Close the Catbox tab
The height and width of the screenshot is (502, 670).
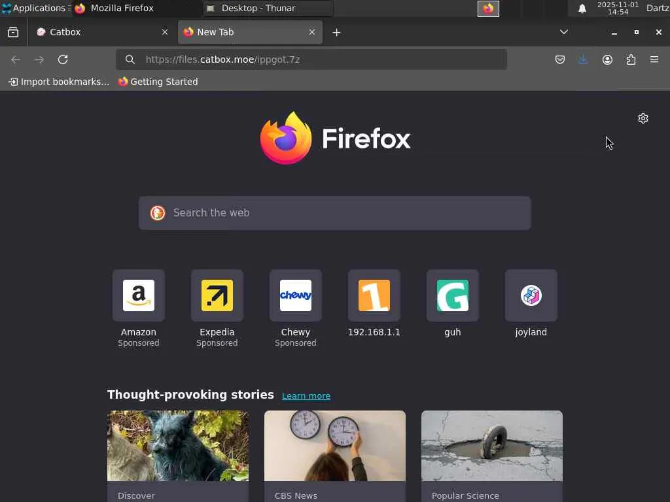(165, 32)
